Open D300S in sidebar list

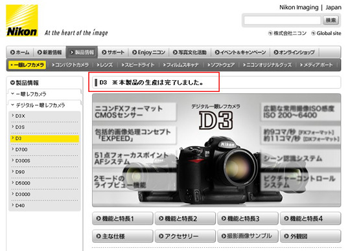[45, 161]
